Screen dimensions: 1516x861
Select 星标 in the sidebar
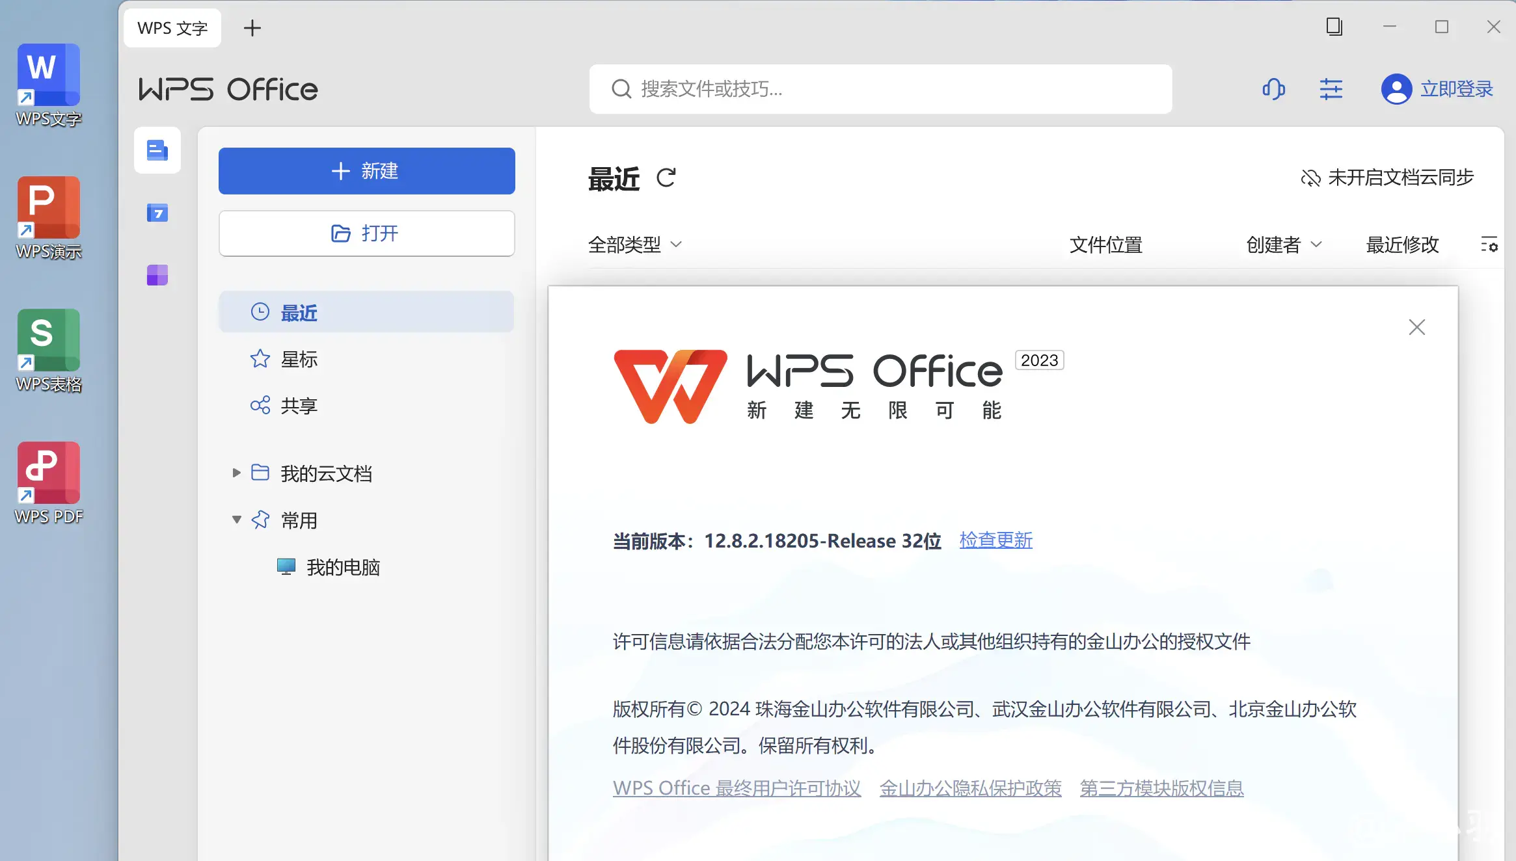(x=299, y=359)
